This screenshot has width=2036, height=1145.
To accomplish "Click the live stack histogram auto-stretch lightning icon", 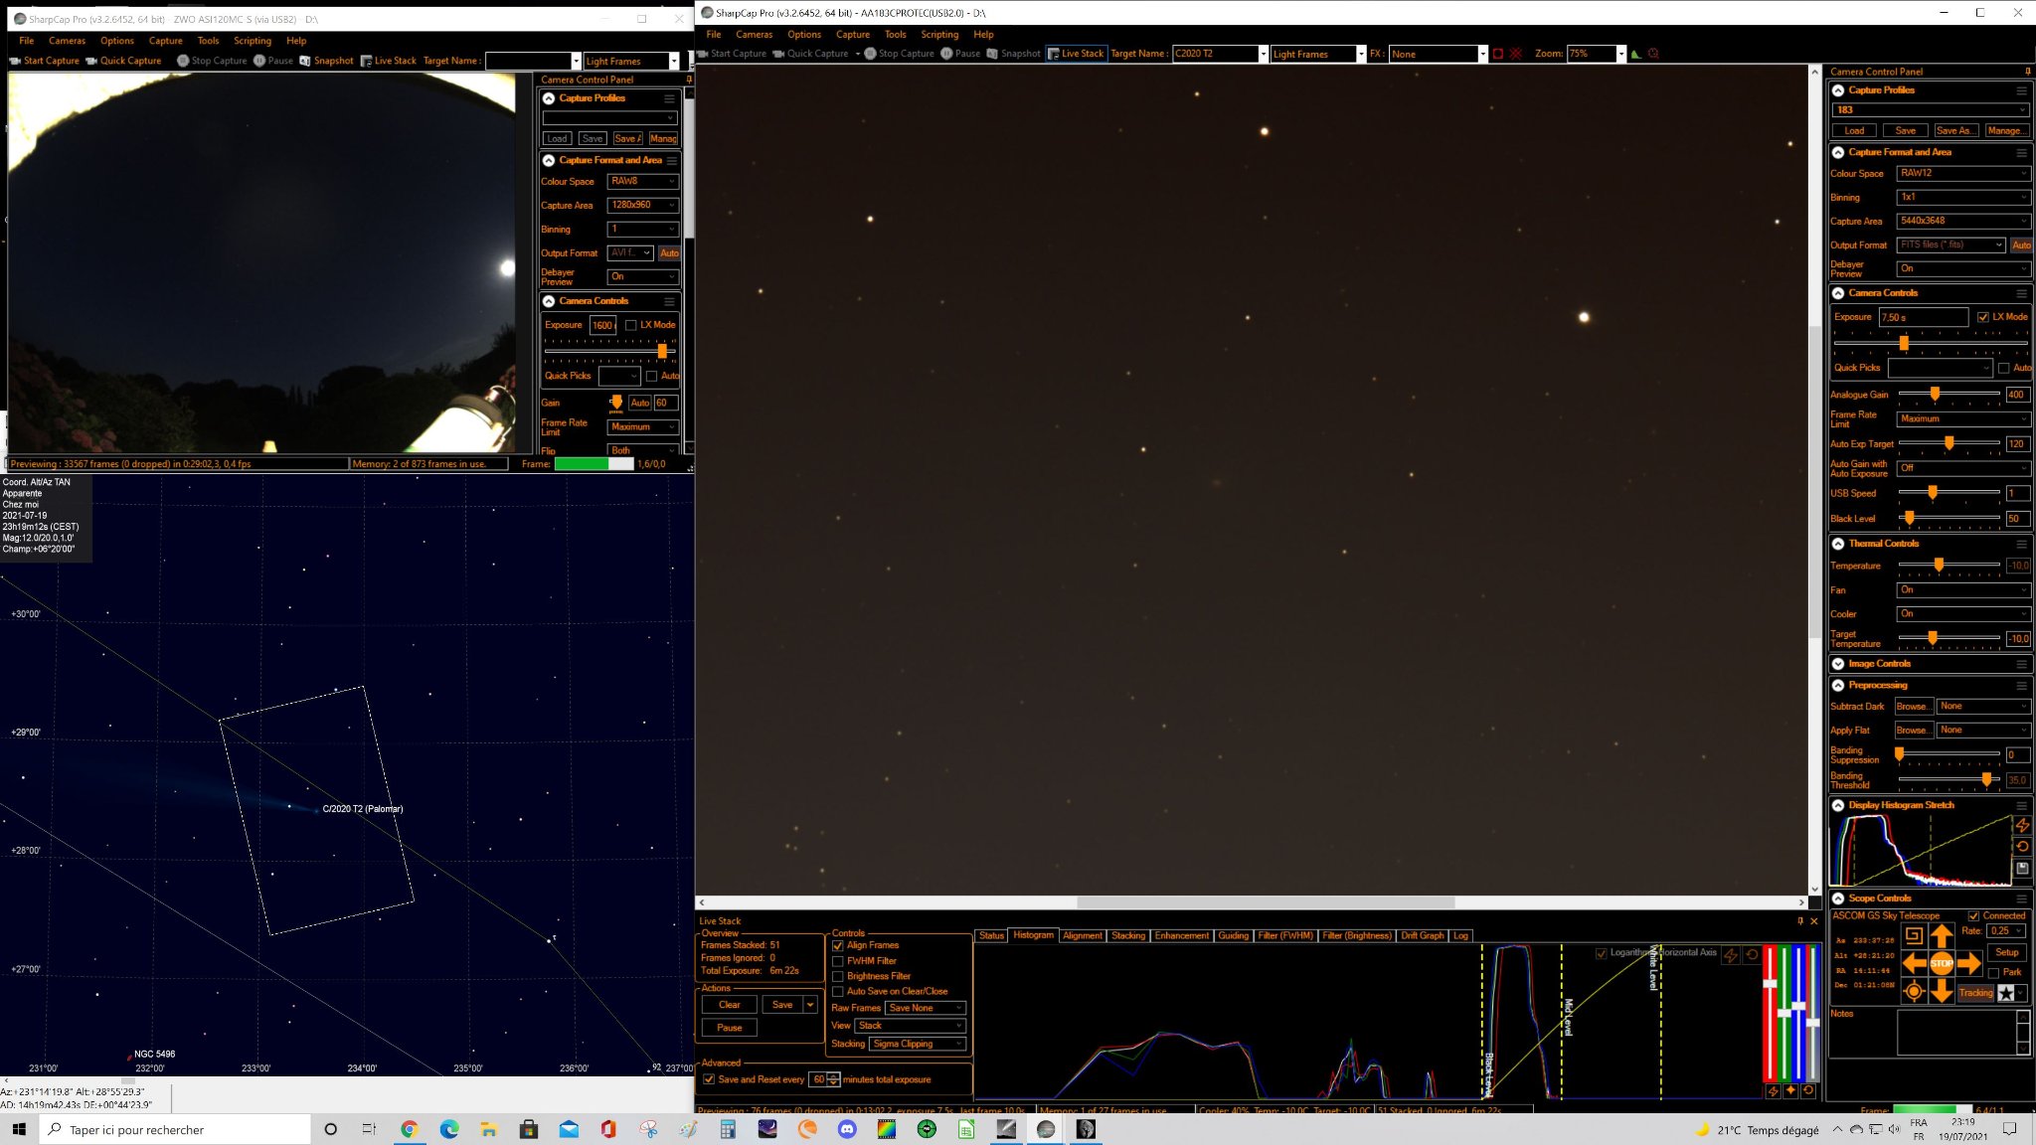I will click(x=1731, y=955).
